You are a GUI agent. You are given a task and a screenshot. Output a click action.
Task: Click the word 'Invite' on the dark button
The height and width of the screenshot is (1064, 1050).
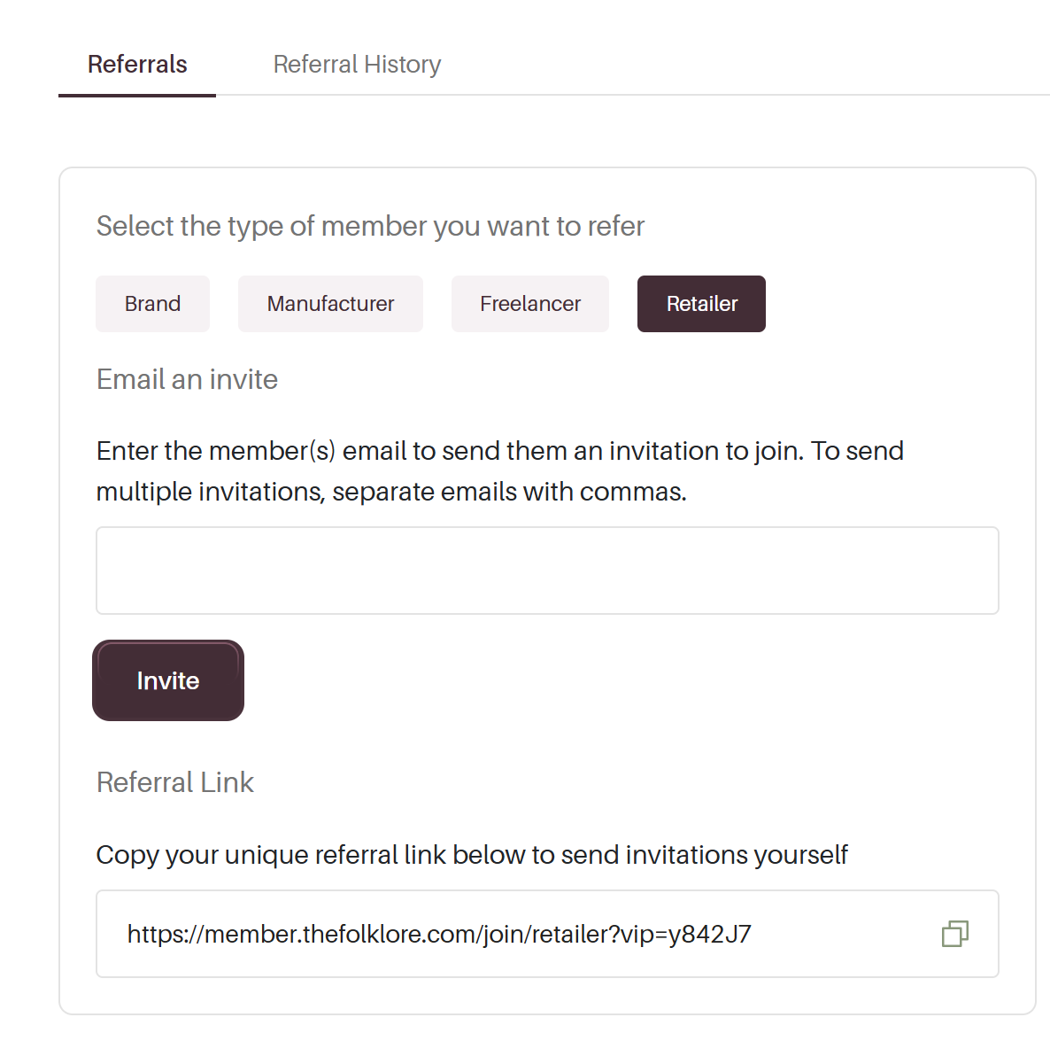pyautogui.click(x=168, y=680)
